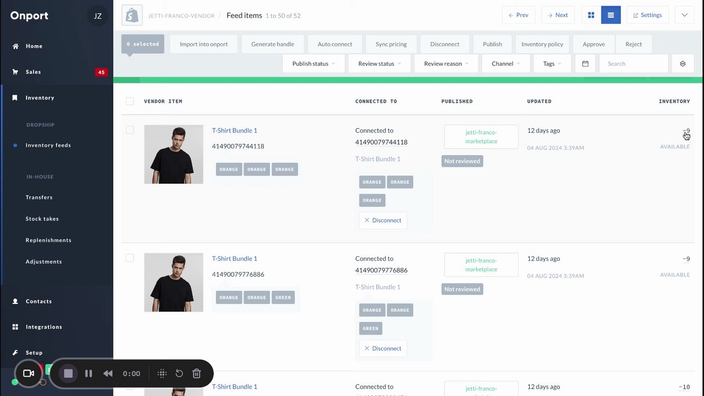This screenshot has width=704, height=396.
Task: Open feed Settings
Action: pyautogui.click(x=648, y=15)
